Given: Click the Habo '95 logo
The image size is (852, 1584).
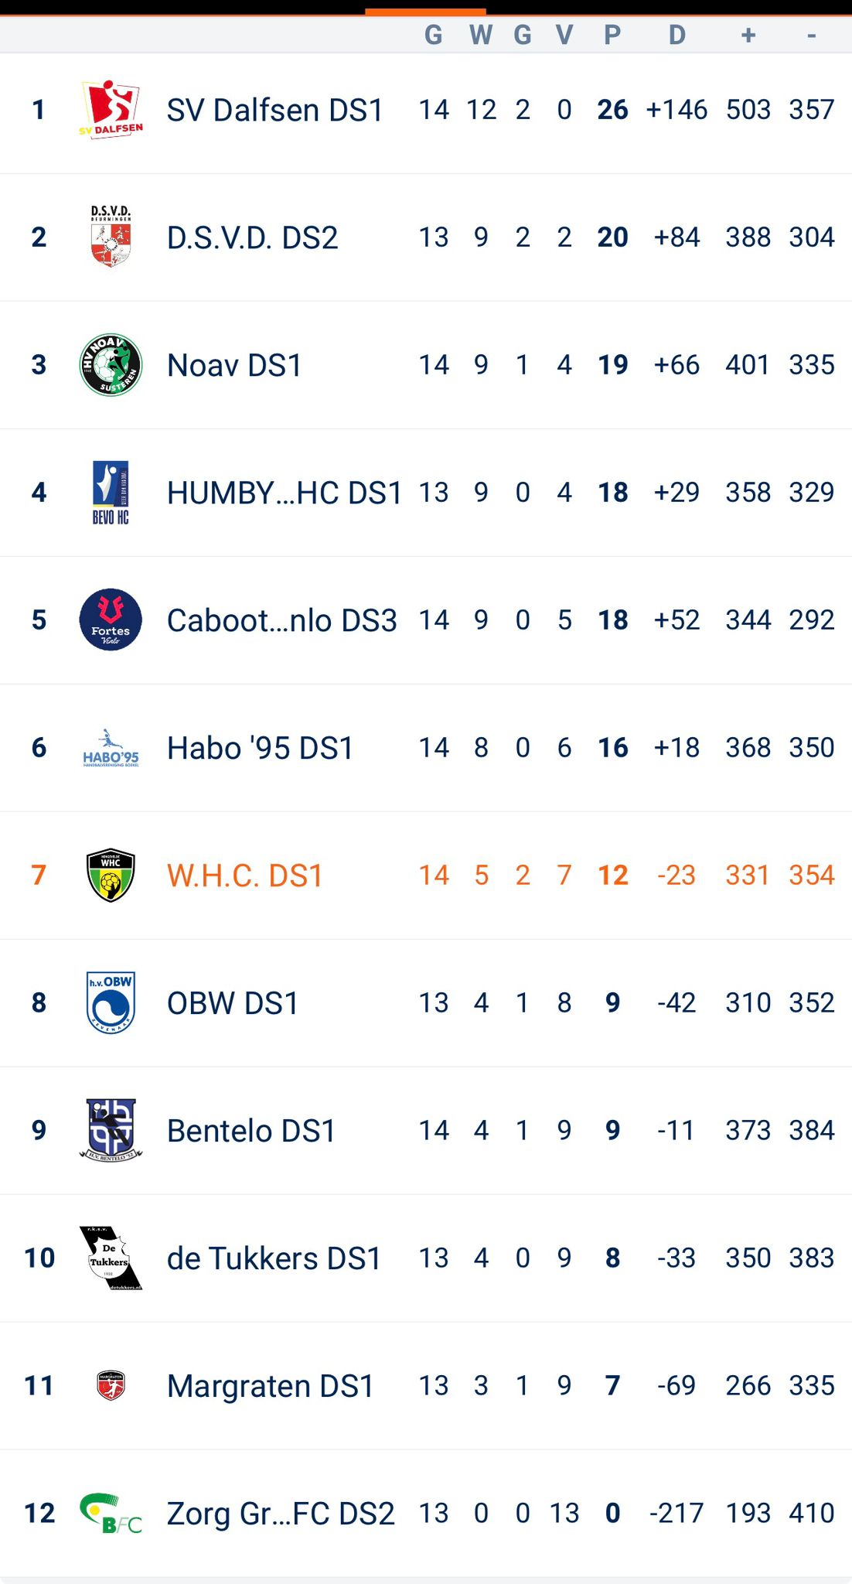Looking at the screenshot, I should tap(111, 747).
